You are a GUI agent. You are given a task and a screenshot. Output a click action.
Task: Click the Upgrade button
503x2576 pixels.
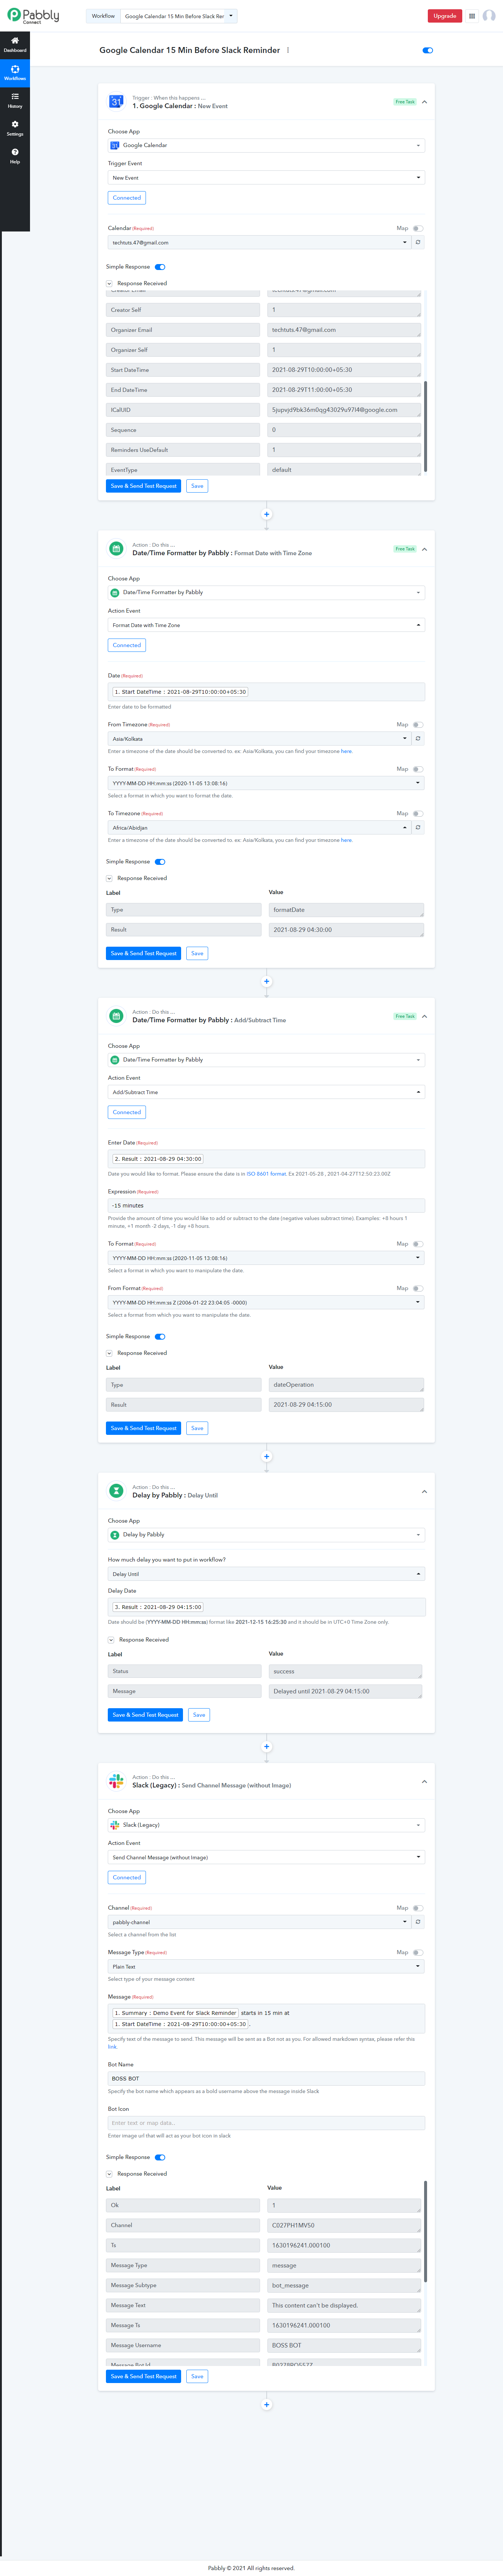click(x=445, y=16)
